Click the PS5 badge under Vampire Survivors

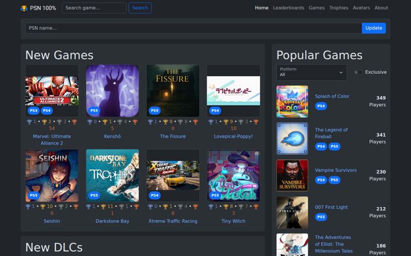tap(335, 180)
